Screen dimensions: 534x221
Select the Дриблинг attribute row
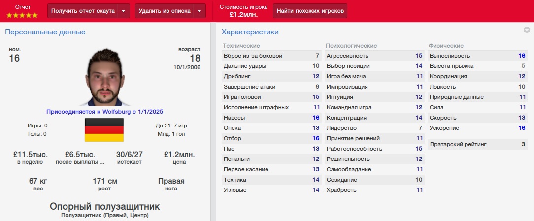[271, 76]
